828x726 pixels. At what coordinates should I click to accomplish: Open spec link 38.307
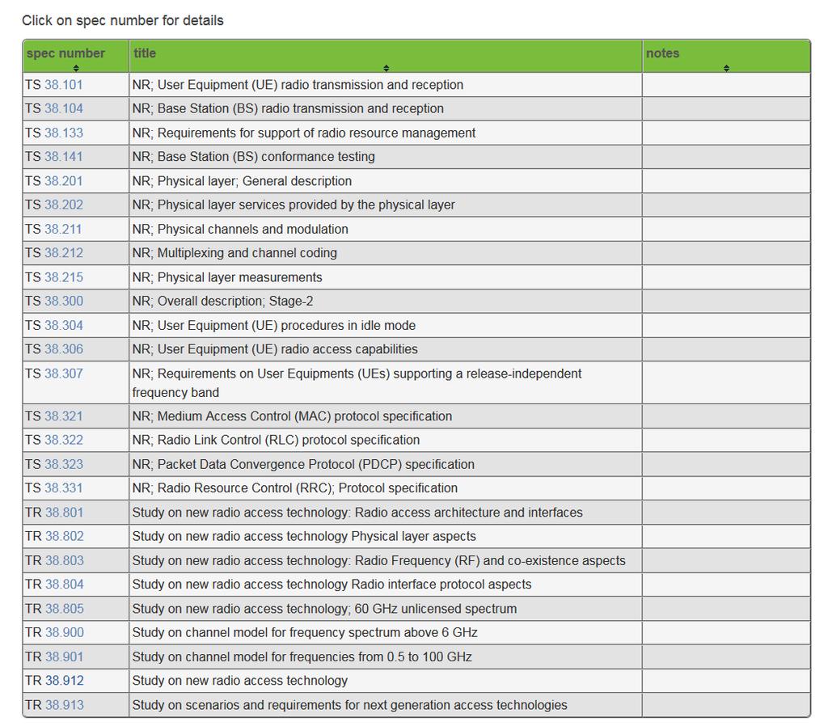[x=63, y=374]
